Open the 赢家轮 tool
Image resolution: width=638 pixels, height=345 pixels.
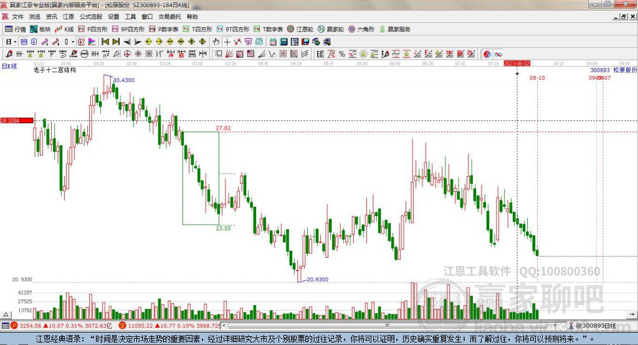click(x=331, y=29)
